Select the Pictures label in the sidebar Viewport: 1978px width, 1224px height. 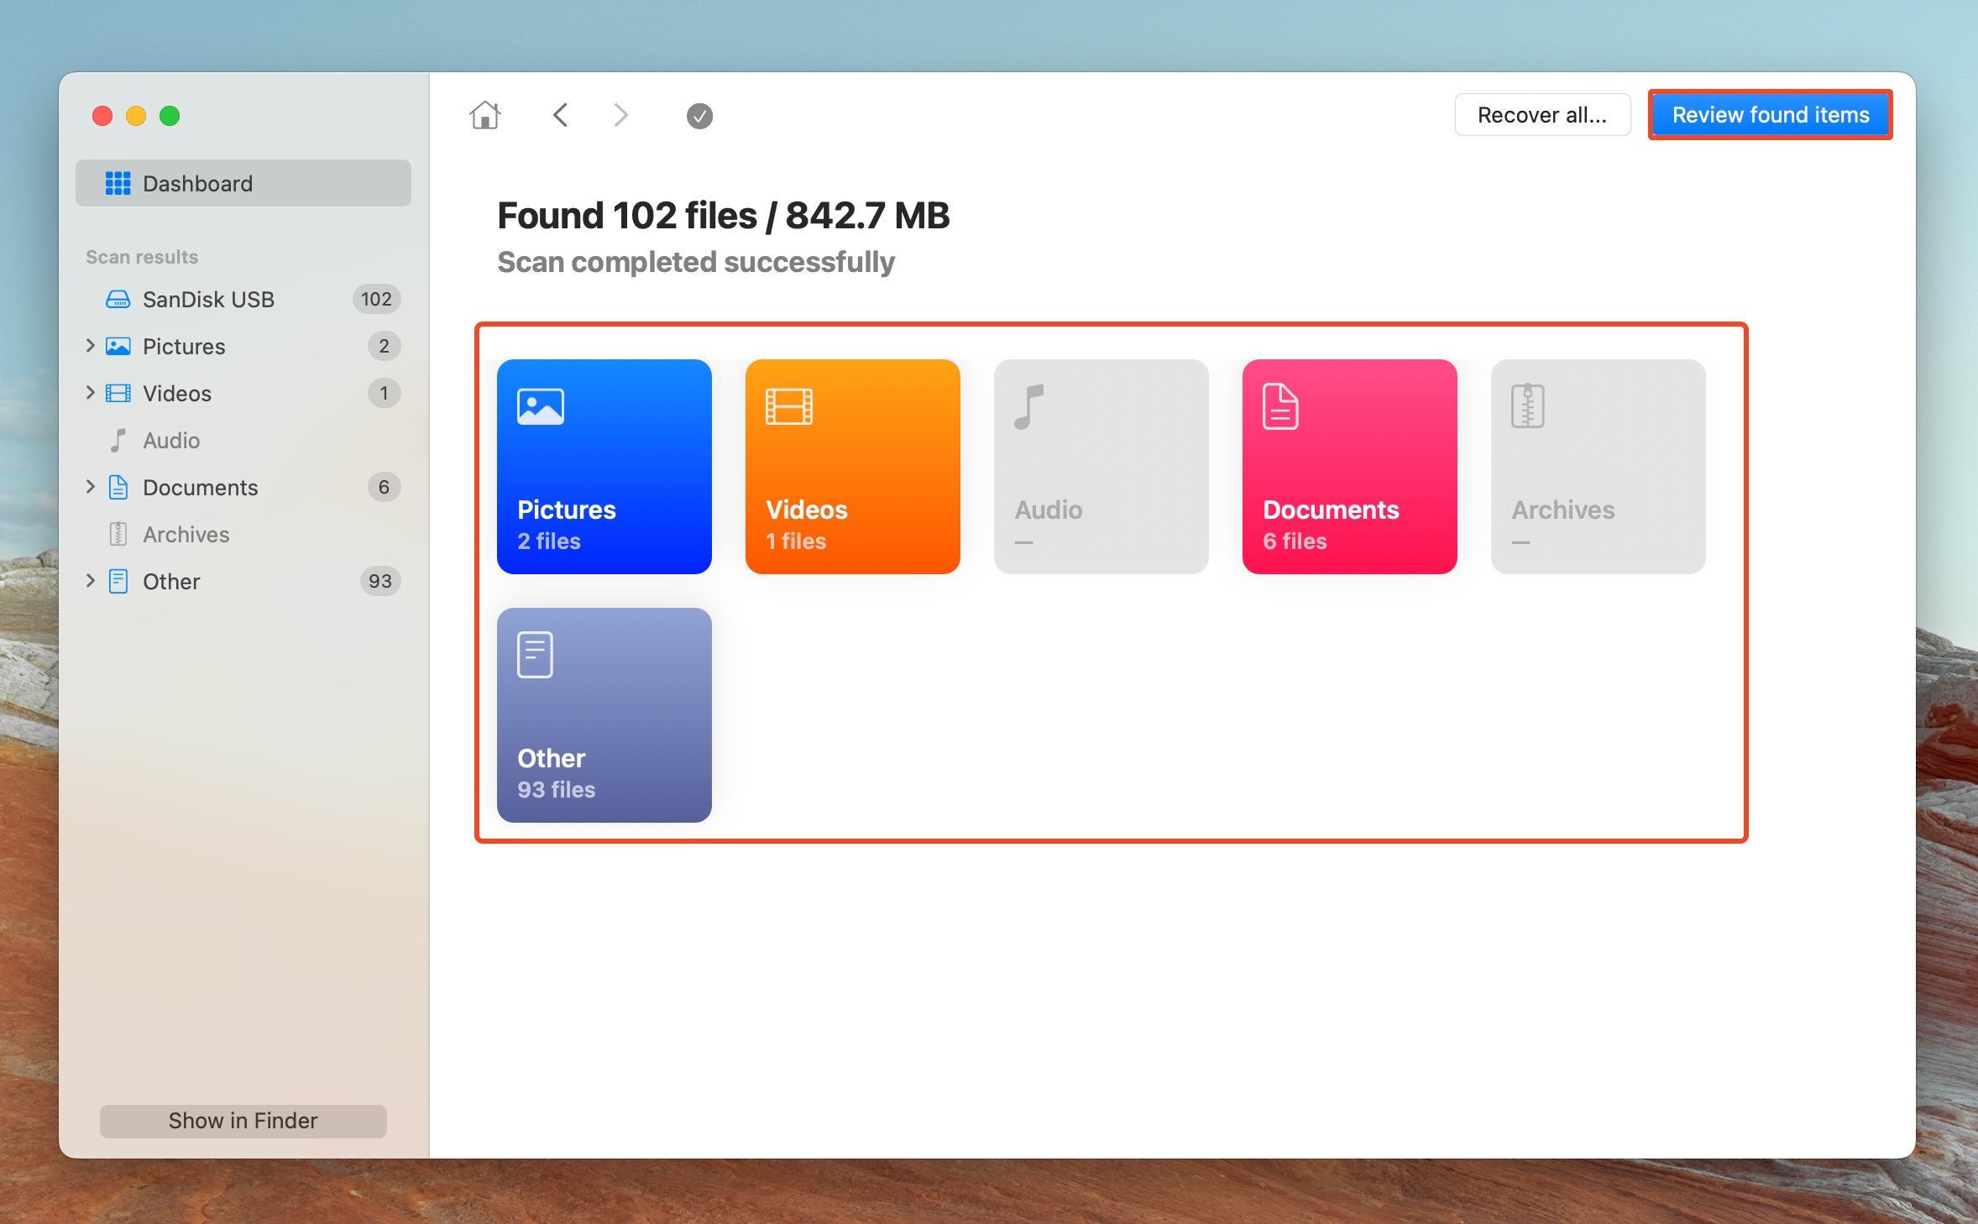coord(184,347)
